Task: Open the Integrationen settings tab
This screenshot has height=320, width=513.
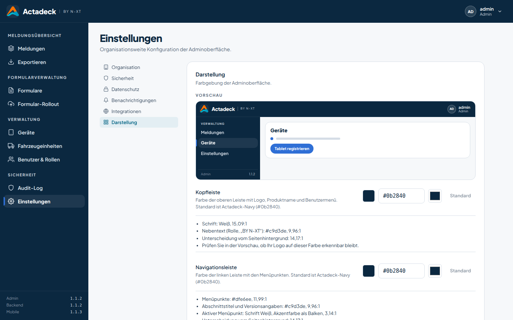Action: click(139, 111)
